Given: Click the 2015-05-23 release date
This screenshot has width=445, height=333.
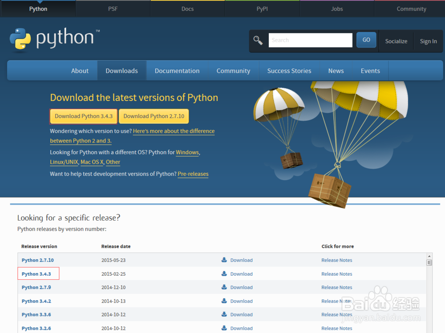Looking at the screenshot, I should (113, 260).
